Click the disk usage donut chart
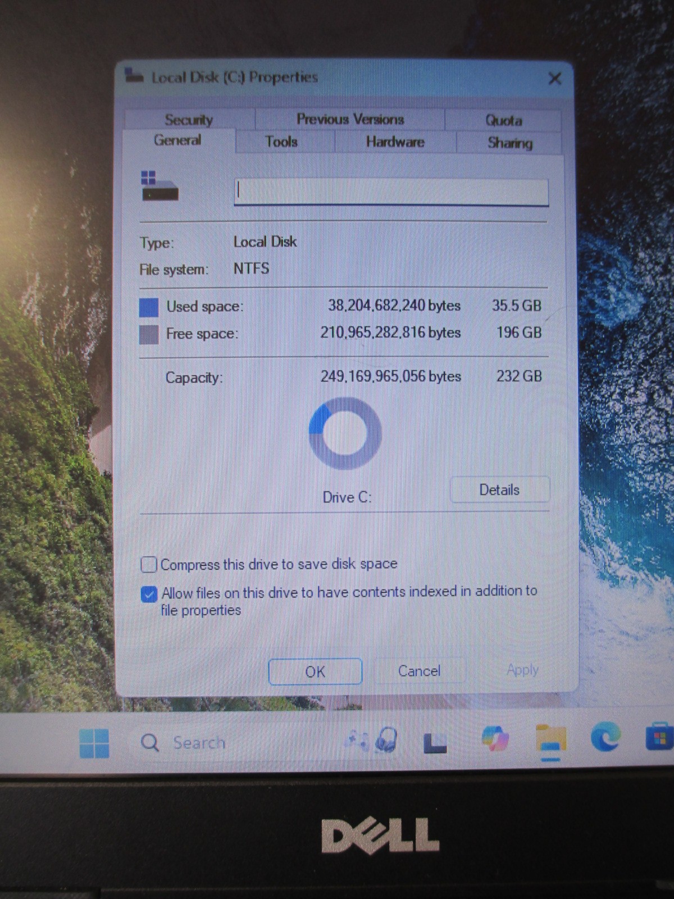The height and width of the screenshot is (899, 674). click(x=345, y=433)
